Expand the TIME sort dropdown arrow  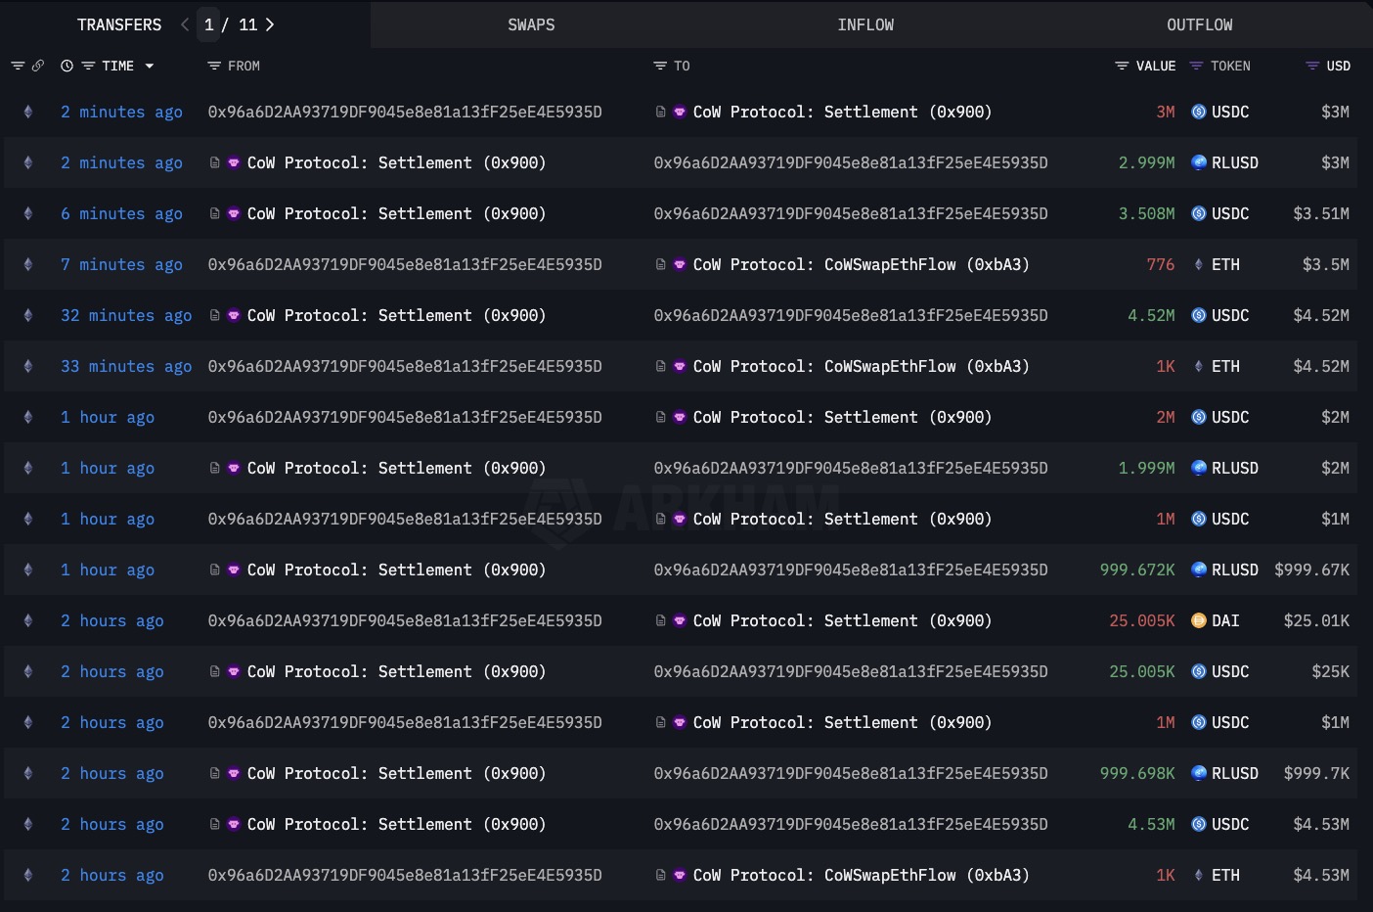pyautogui.click(x=150, y=66)
